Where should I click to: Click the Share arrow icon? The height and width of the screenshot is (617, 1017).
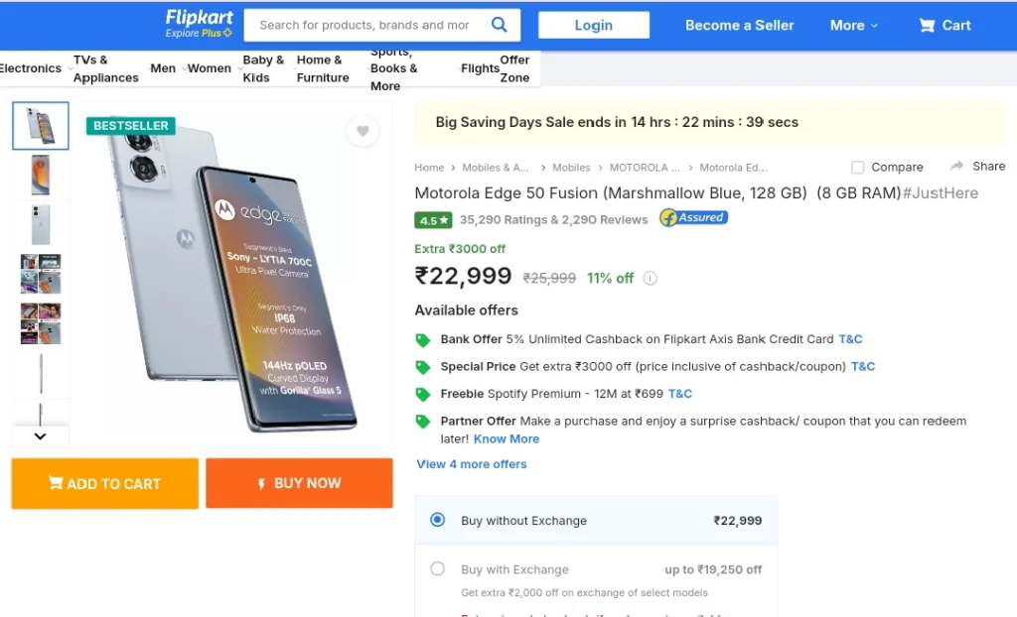[x=956, y=166]
